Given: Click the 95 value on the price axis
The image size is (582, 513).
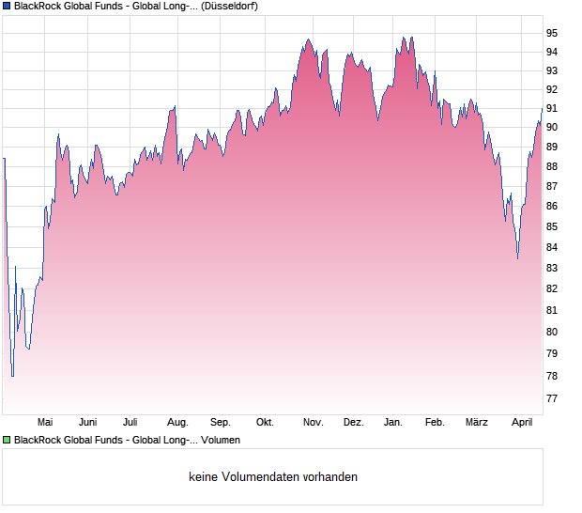Looking at the screenshot, I should click(x=552, y=33).
